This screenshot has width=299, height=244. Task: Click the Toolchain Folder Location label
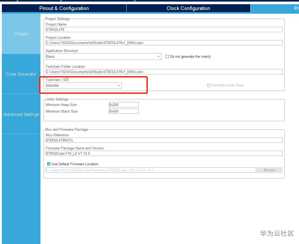(x=65, y=66)
